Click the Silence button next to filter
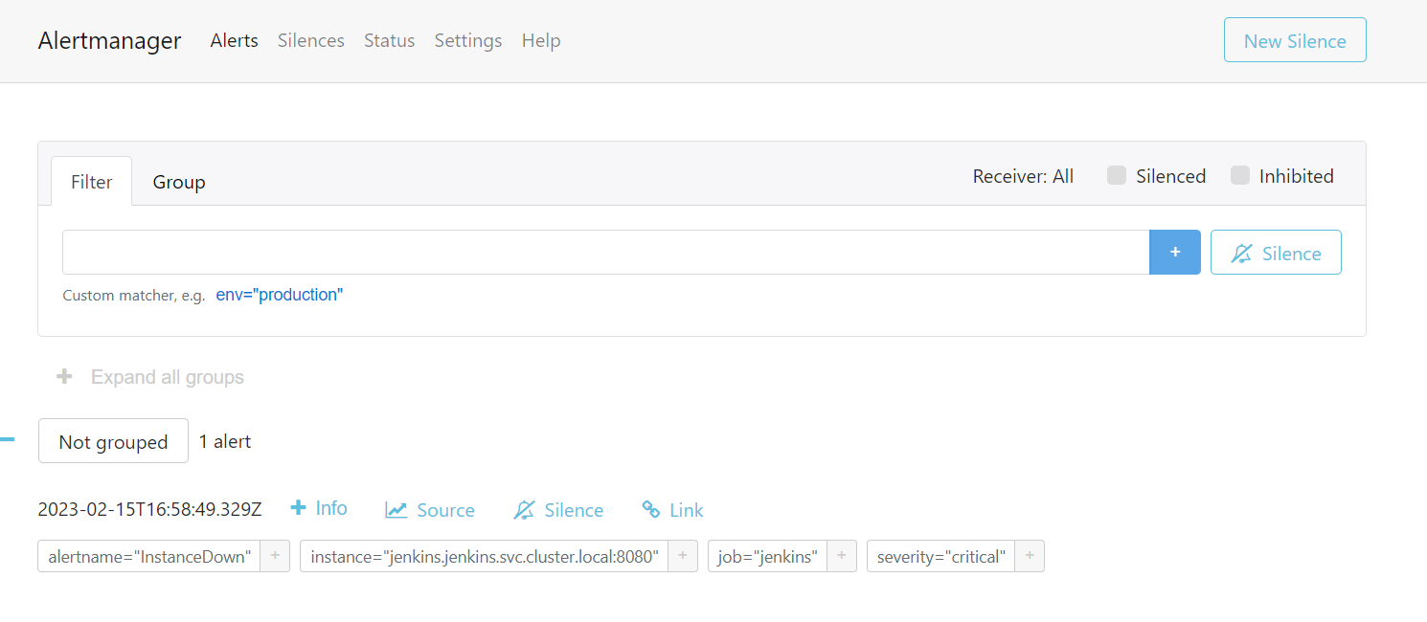 click(1275, 253)
